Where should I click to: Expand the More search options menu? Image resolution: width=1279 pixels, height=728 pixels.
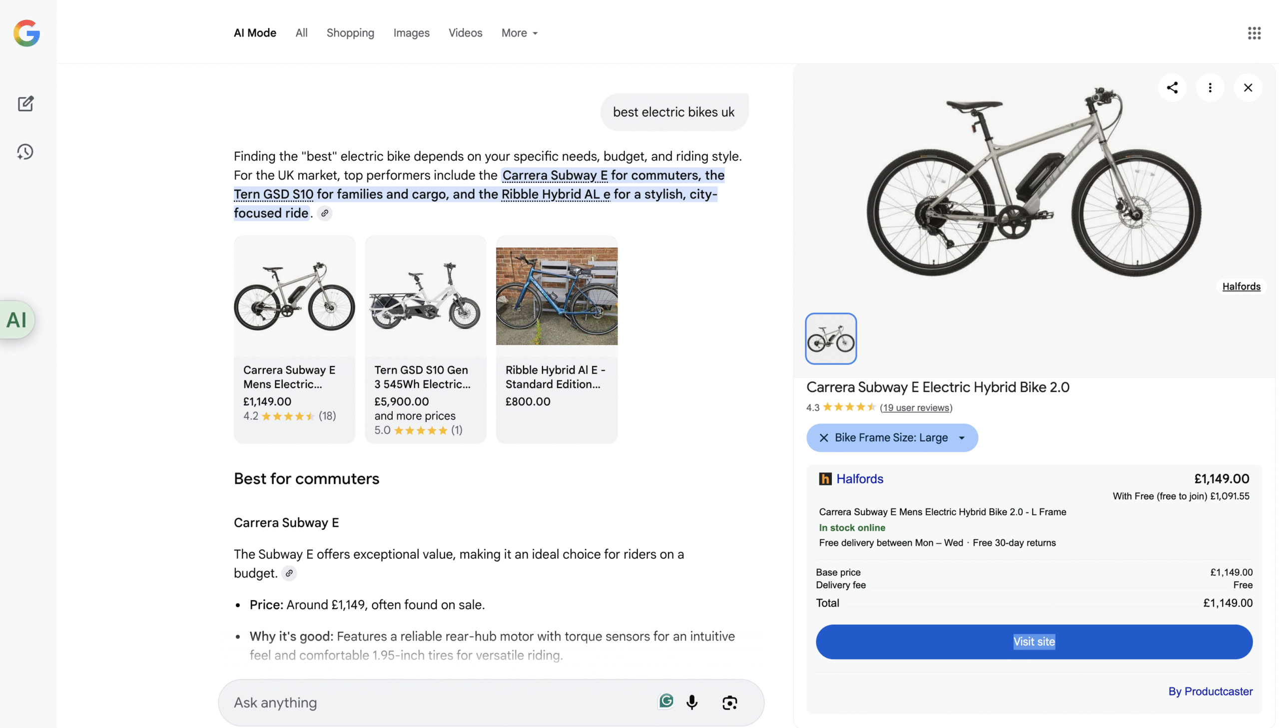pyautogui.click(x=519, y=33)
